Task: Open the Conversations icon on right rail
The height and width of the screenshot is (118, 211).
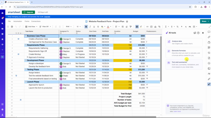Action: coord(209,32)
